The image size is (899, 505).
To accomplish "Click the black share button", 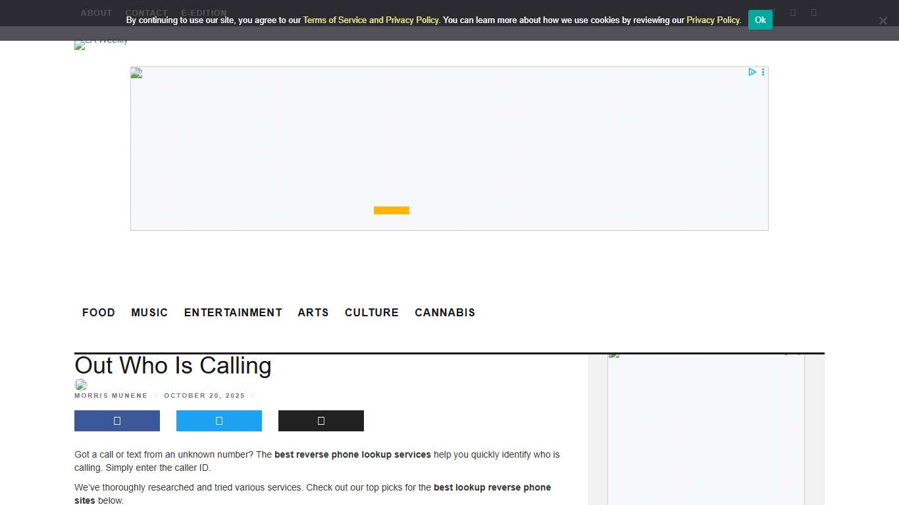I will [321, 421].
